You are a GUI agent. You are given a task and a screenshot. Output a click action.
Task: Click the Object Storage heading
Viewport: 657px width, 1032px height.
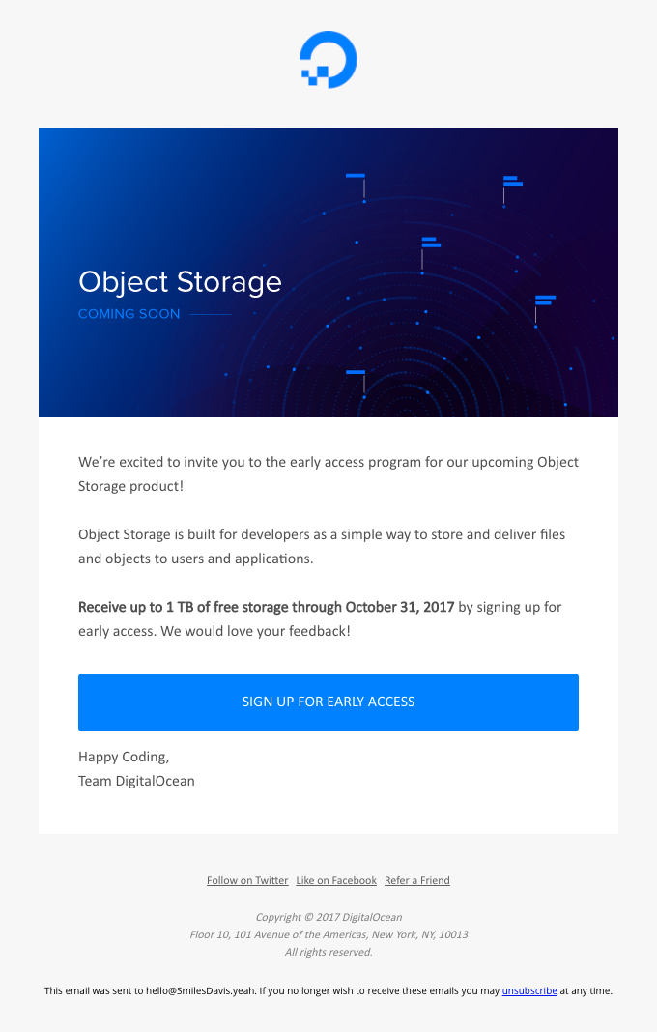point(180,282)
